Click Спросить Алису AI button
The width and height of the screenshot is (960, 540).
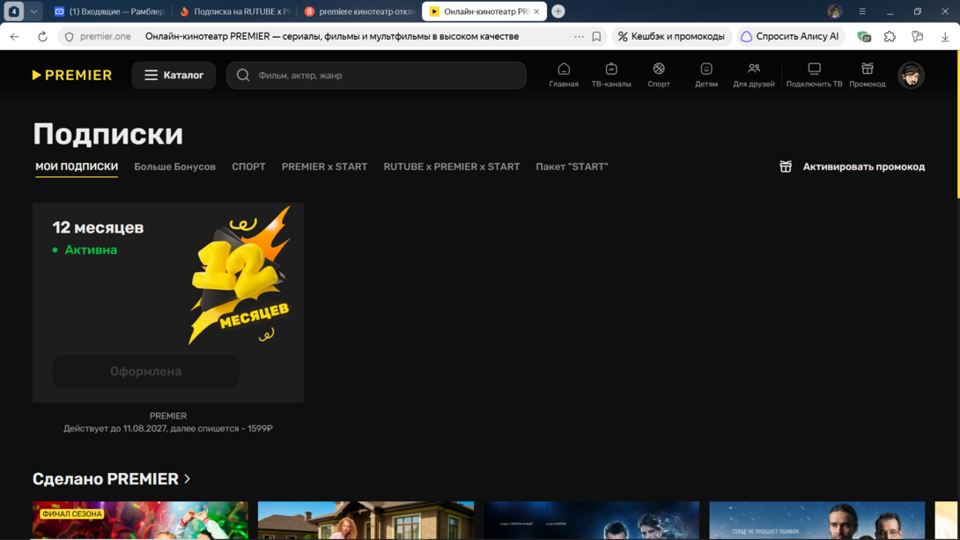click(790, 37)
